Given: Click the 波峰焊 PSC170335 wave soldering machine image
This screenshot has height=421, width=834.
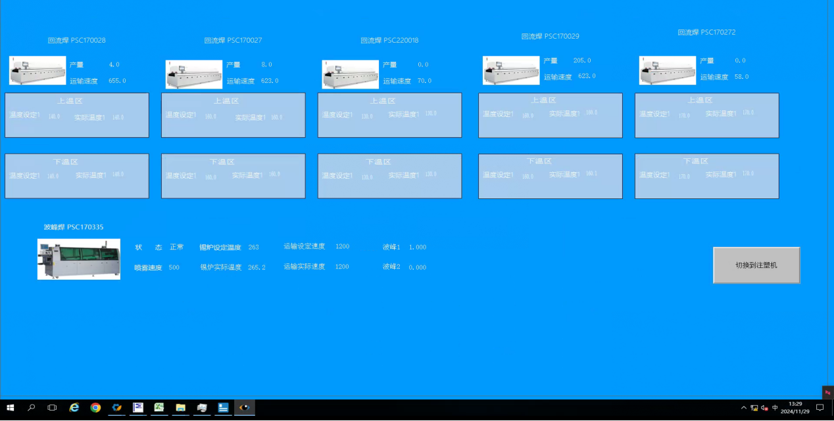Looking at the screenshot, I should (x=79, y=259).
